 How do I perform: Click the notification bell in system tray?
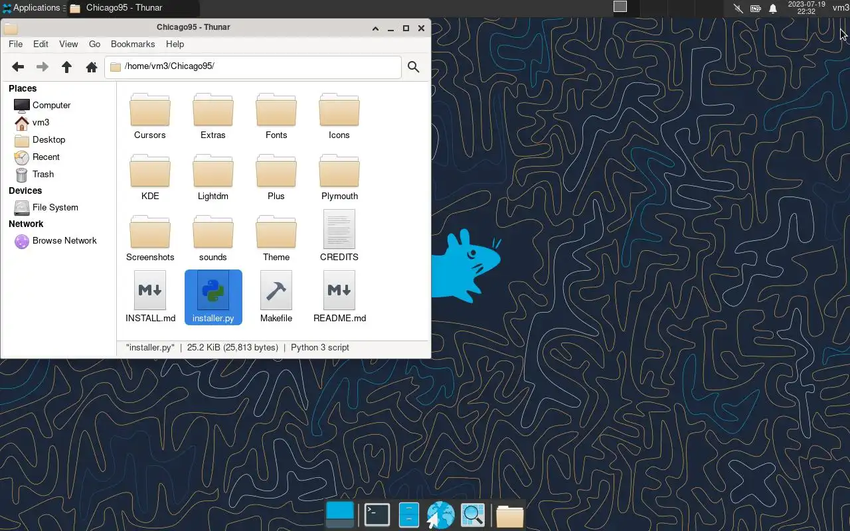[773, 8]
